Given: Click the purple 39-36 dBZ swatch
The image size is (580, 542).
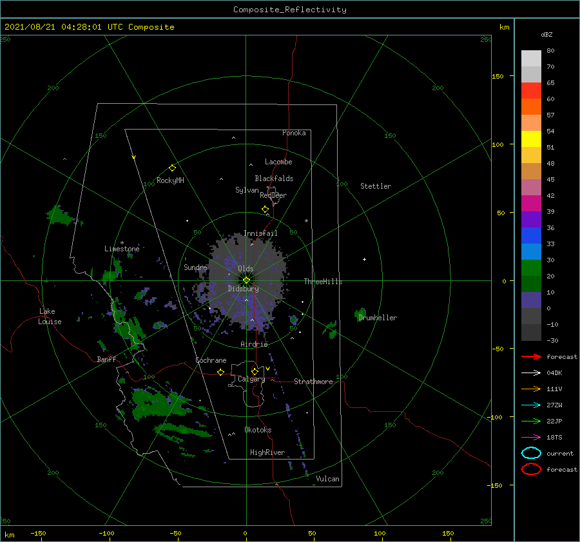Looking at the screenshot, I should click(x=531, y=219).
